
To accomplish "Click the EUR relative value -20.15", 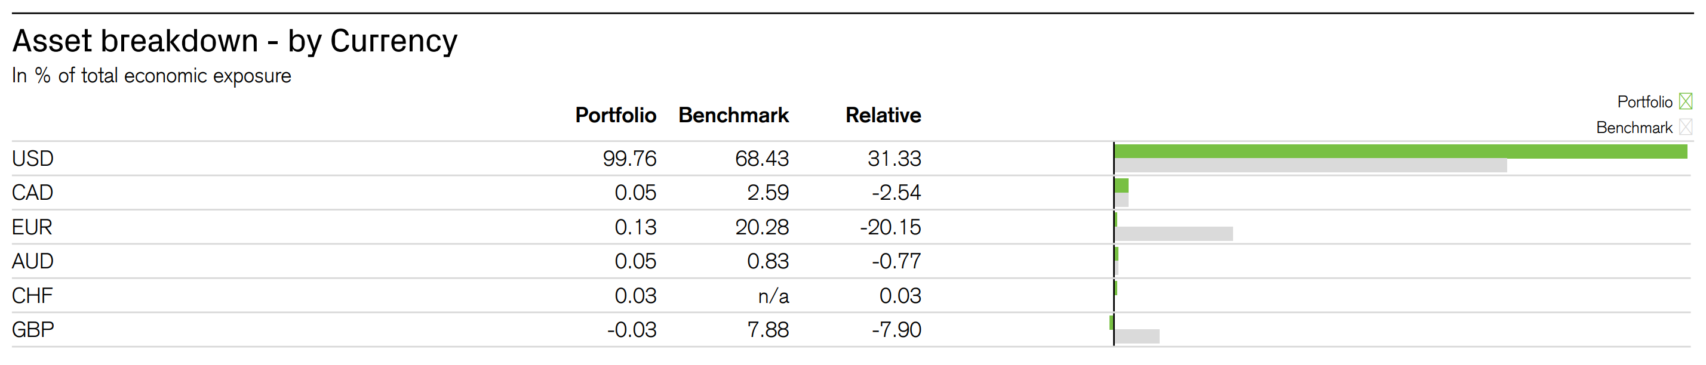I will pos(890,227).
